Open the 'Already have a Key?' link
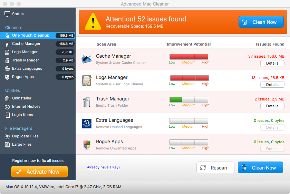This screenshot has width=290, height=194. click(104, 167)
